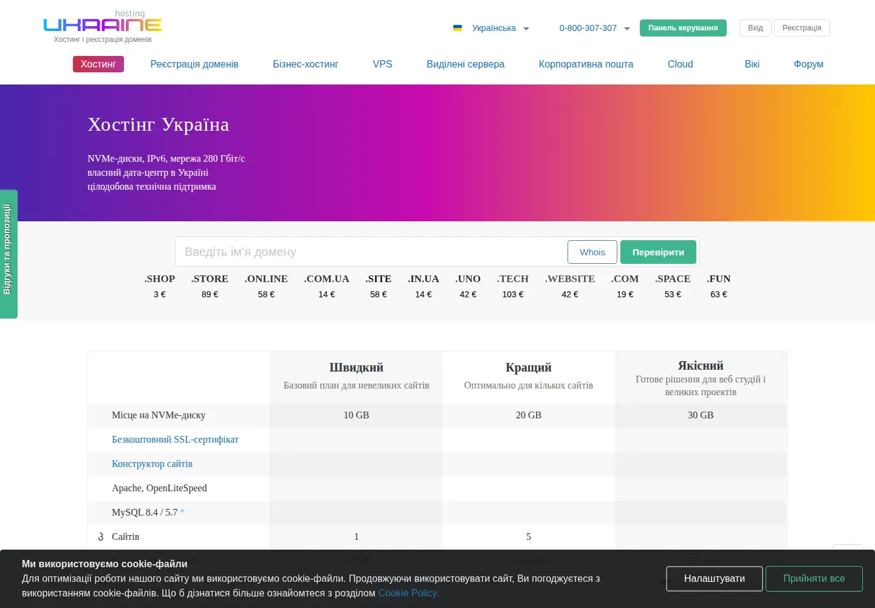Click the Якісний plan heading

click(701, 365)
